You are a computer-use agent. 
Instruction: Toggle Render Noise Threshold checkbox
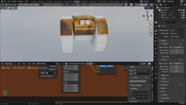pos(170,64)
